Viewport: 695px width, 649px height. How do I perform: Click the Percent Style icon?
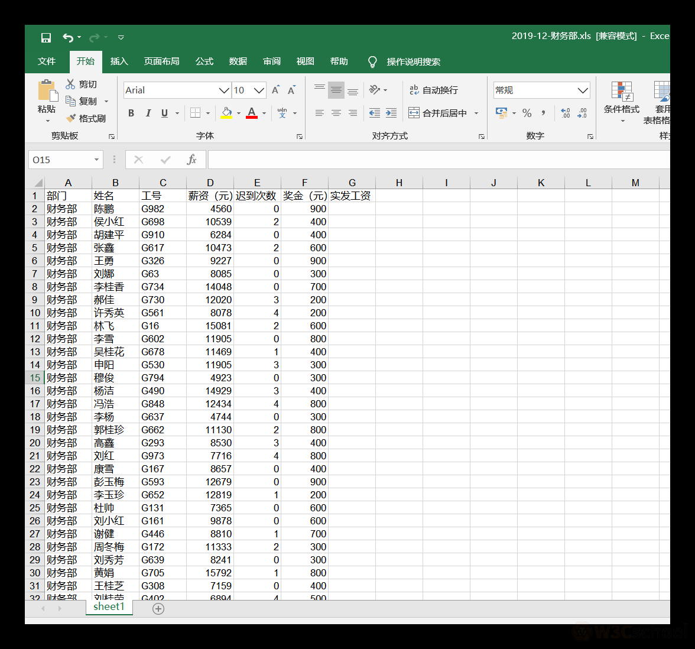[x=527, y=113]
